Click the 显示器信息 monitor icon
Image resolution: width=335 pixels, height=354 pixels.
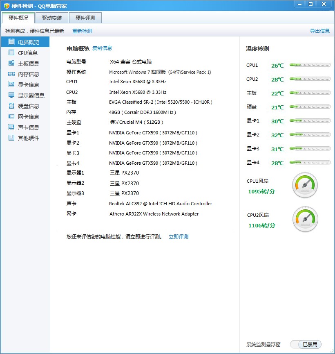(x=11, y=95)
